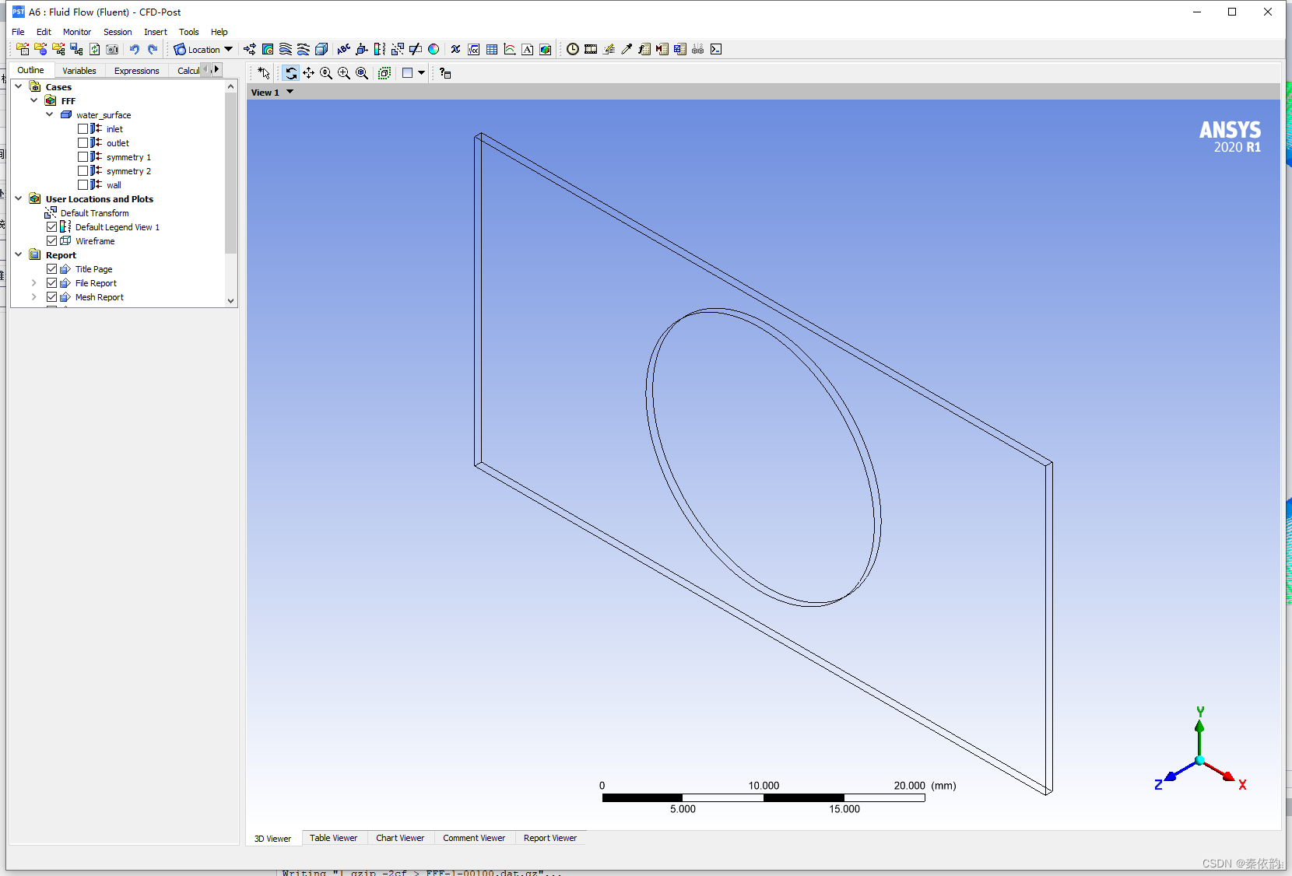The image size is (1292, 876).
Task: Activate the Pan view tool
Action: point(309,73)
